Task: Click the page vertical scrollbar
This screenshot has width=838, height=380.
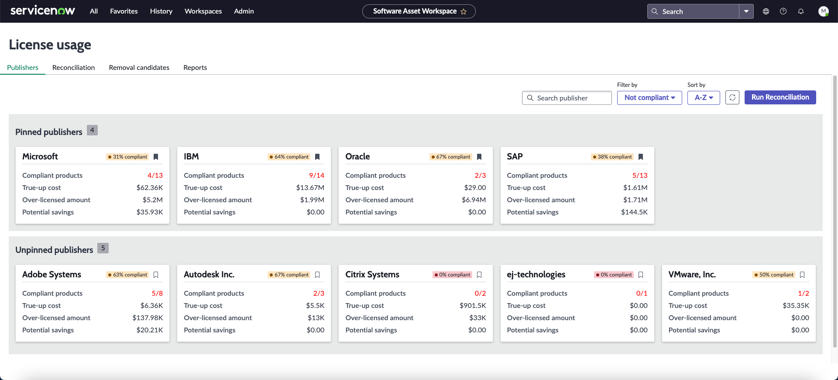Action: click(x=835, y=212)
